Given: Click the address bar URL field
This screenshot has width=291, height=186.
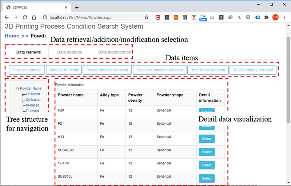Looking at the screenshot, I should tap(95, 17).
